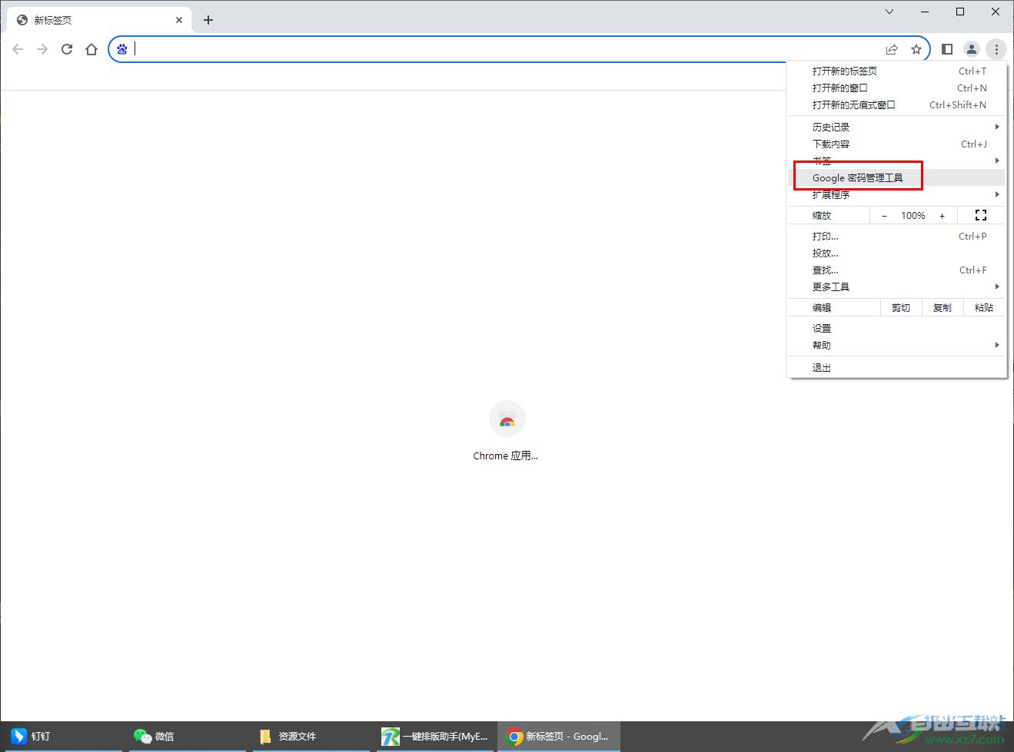This screenshot has height=752, width=1014.
Task: Expand 扩展程序 submenu
Action: 897,194
